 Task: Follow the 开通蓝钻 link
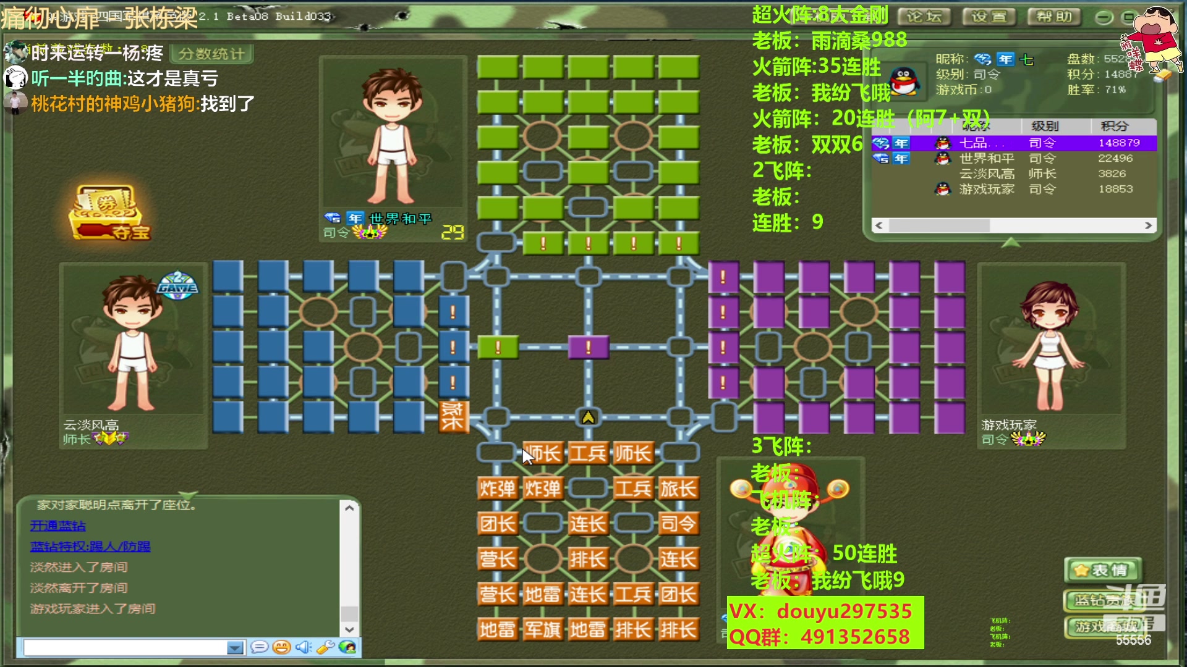point(58,526)
